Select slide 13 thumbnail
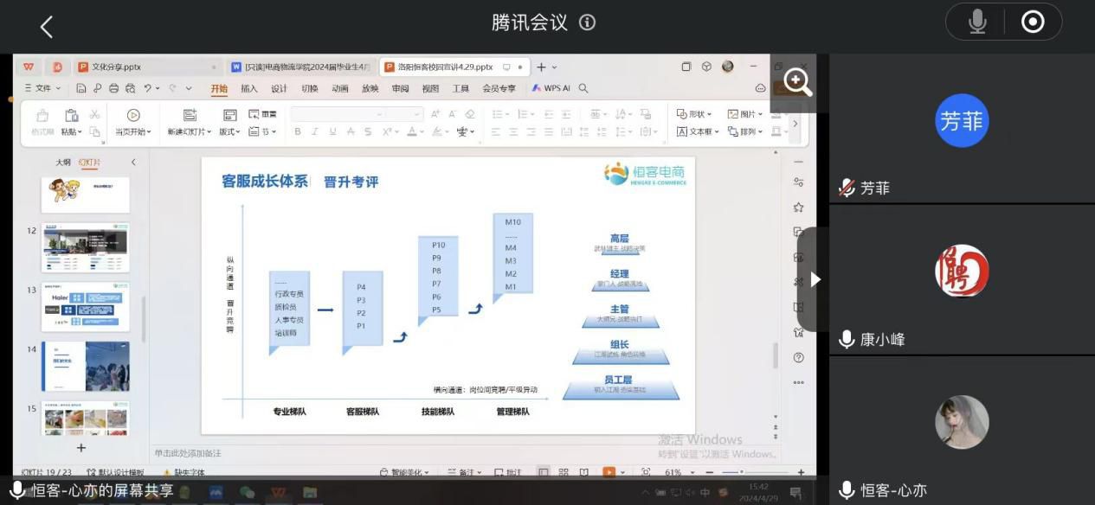Viewport: 1095px width, 505px height. click(x=86, y=306)
